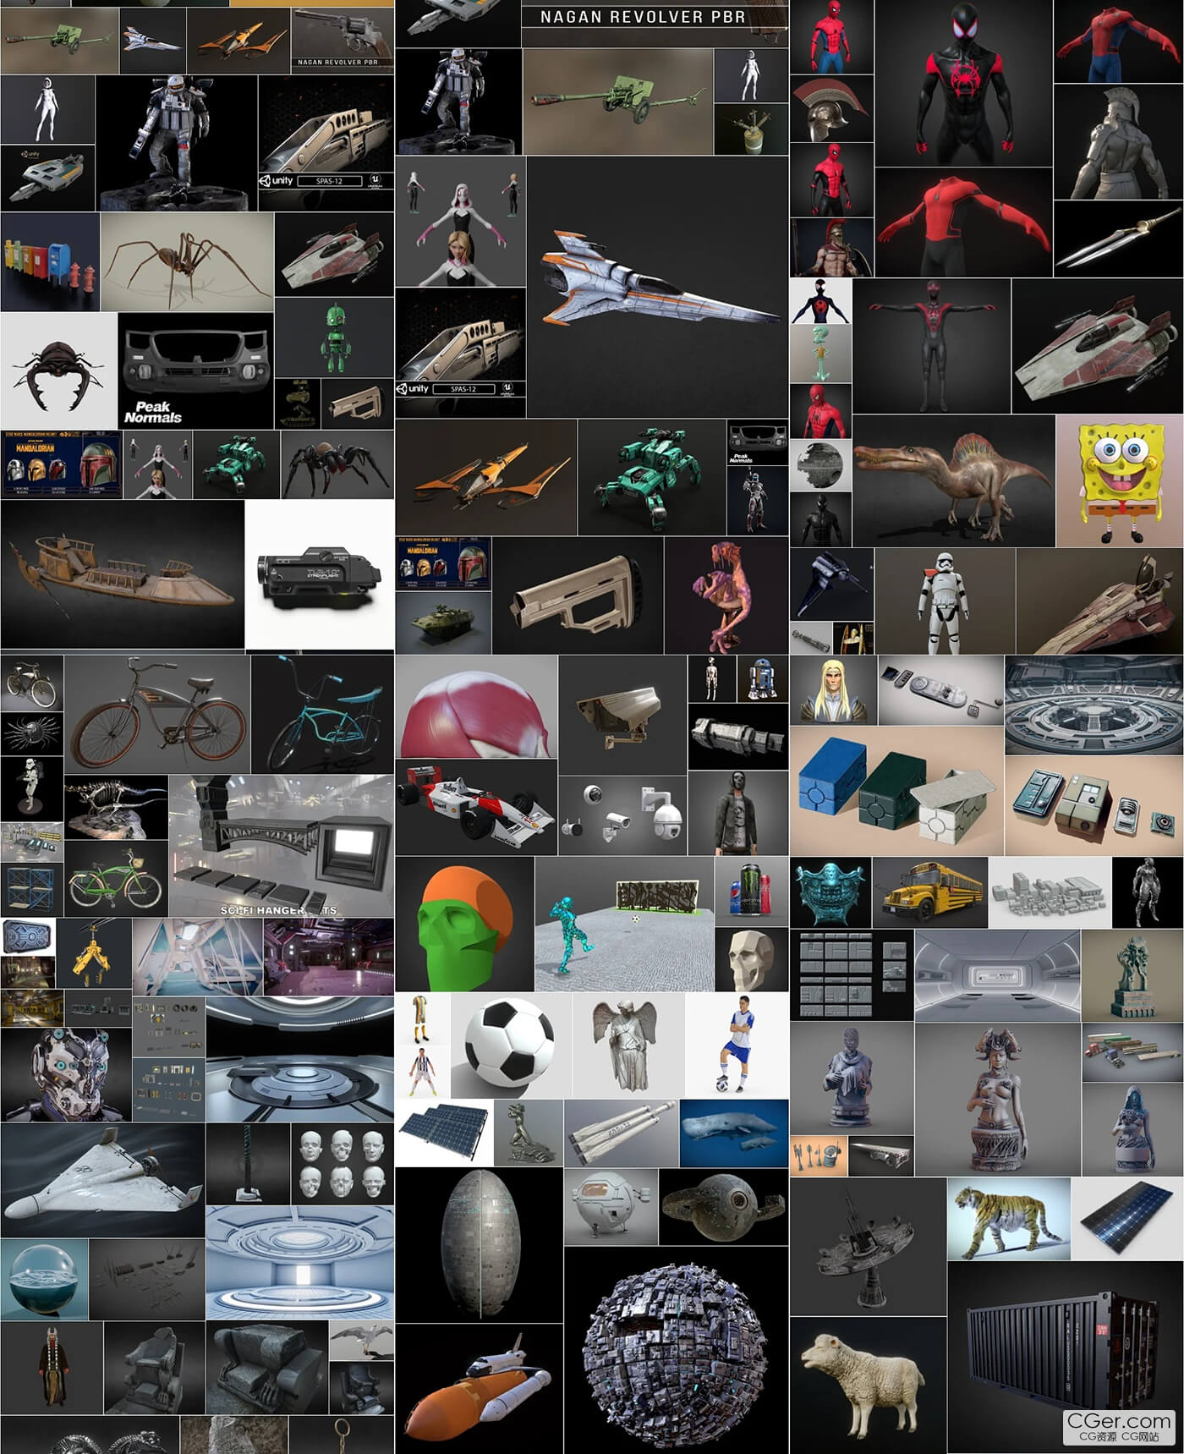Click the large NAGAN REVOLVER PBR banner

[x=655, y=23]
